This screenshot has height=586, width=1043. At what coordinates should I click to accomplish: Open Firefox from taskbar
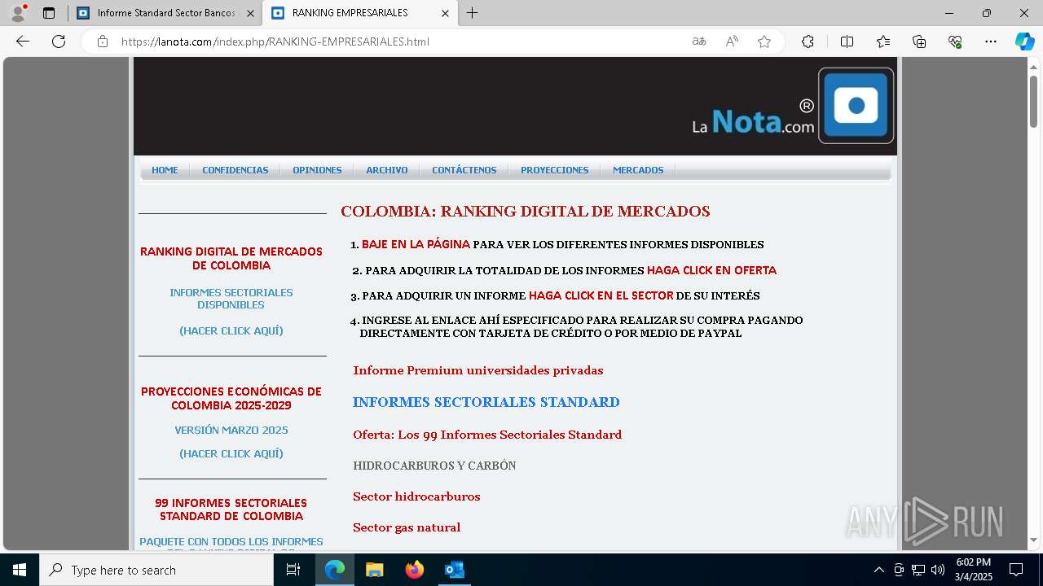(415, 570)
